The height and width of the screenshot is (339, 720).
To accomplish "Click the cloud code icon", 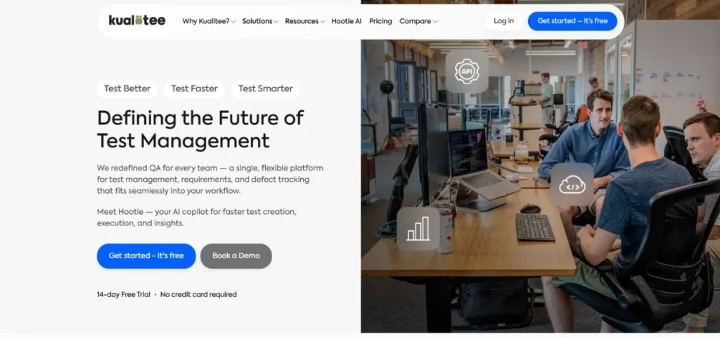I will point(572,185).
